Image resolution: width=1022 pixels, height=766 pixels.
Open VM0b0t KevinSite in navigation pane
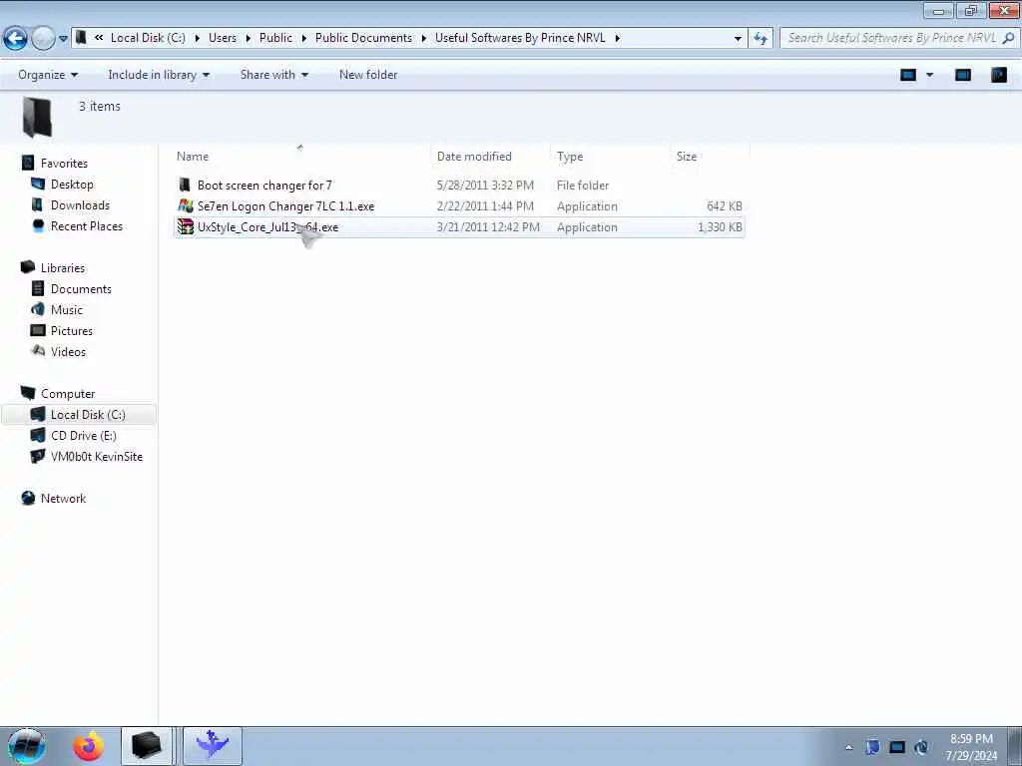point(97,457)
